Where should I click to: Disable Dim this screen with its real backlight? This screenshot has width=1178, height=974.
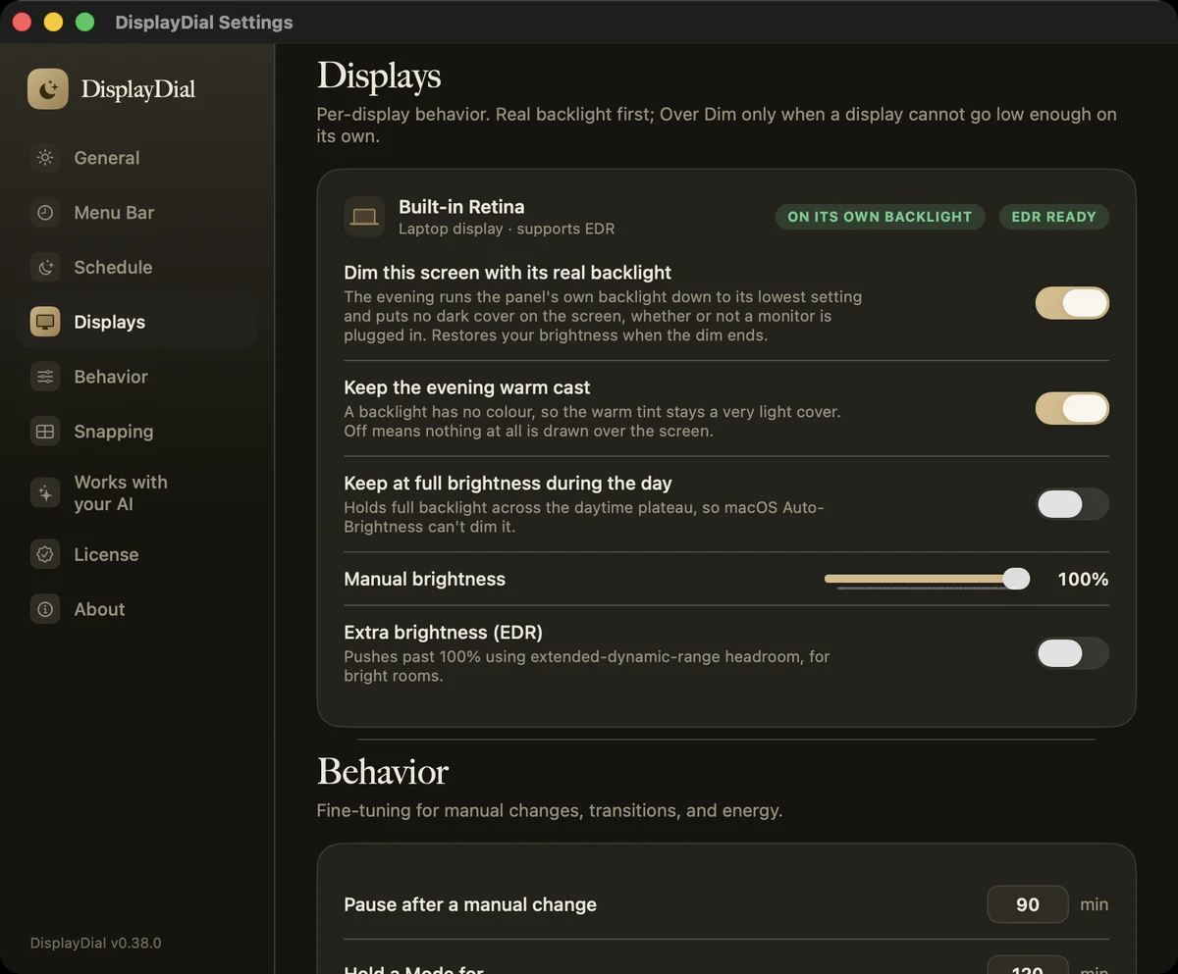[1072, 303]
